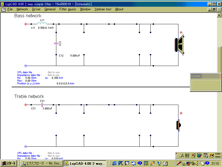Screen dimensions: 222x167
Task: Open the File menu
Action: (x=10, y=9)
